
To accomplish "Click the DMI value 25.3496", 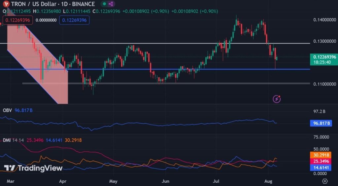I will tap(35, 140).
